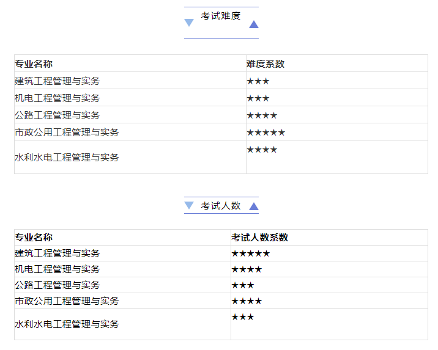Click the up triangle beside 考试难度
Viewport: 438px width, 350px height.
point(254,24)
